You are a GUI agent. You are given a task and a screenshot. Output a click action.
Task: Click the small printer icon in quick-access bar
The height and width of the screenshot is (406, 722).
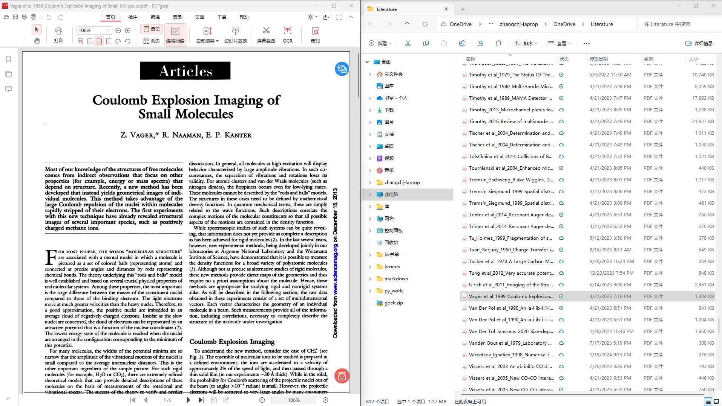34,17
